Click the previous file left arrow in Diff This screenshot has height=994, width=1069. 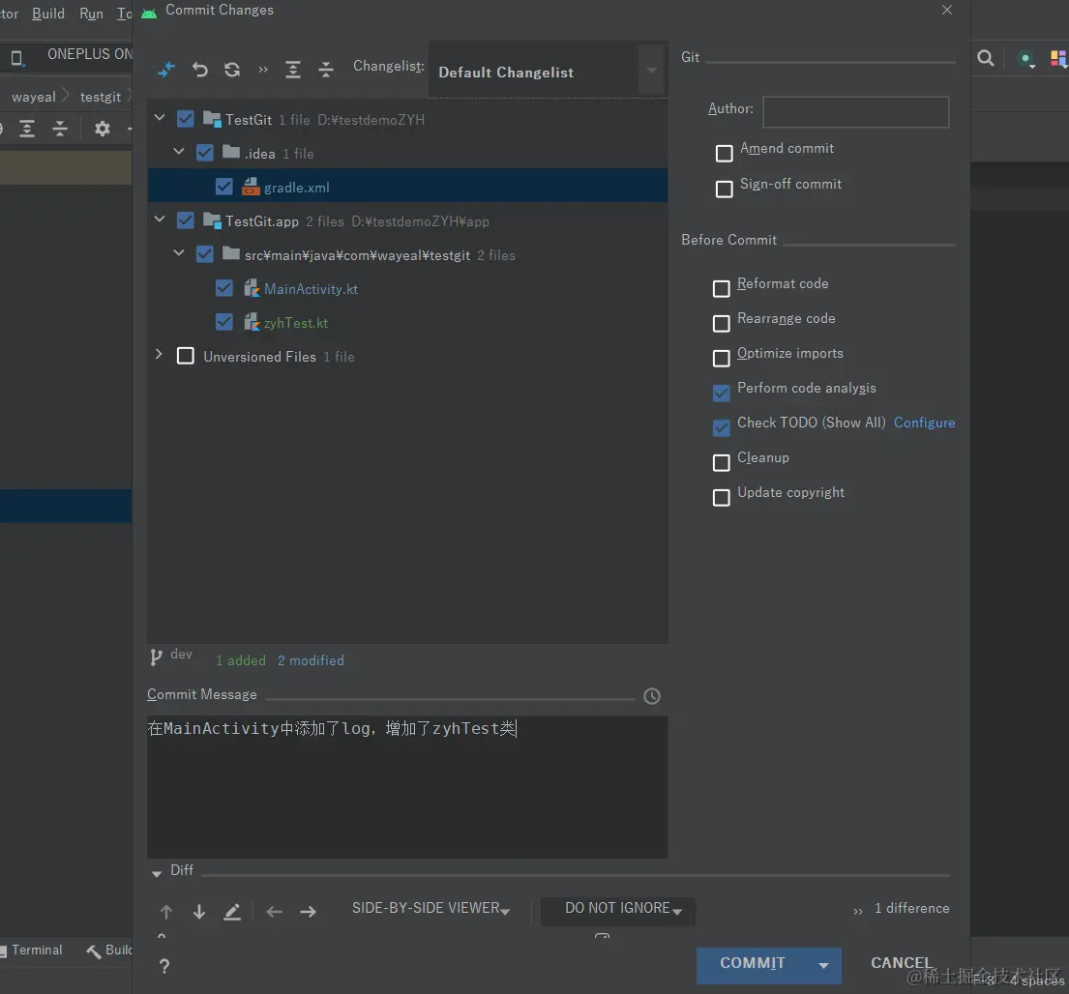pyautogui.click(x=274, y=912)
